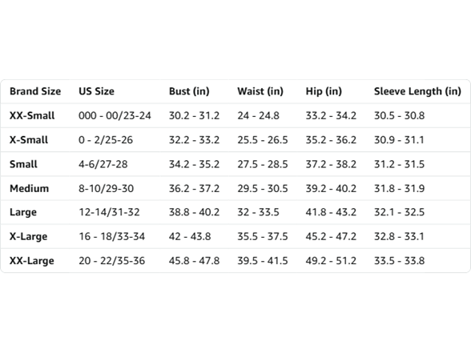Select US size 000 - 00/23-24 cell

(x=115, y=115)
